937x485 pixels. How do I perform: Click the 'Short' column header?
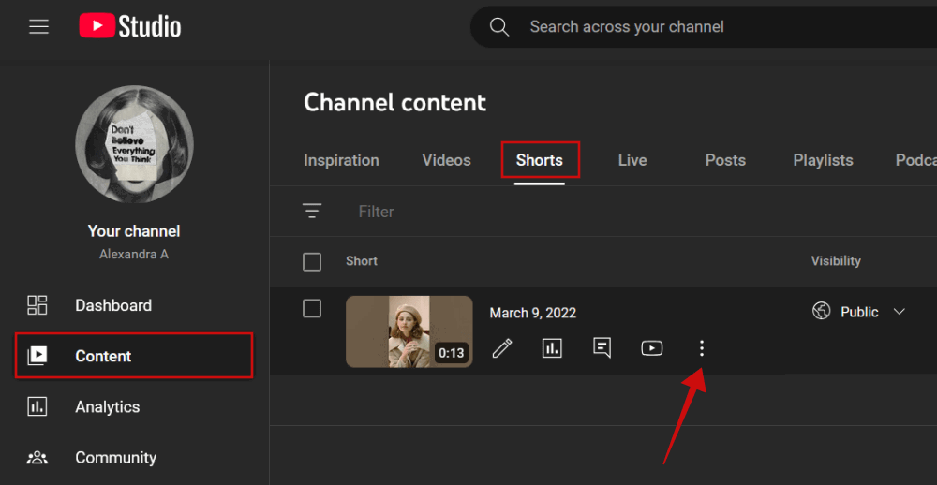tap(362, 261)
